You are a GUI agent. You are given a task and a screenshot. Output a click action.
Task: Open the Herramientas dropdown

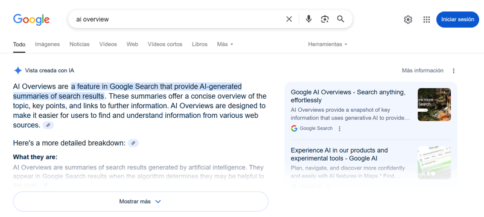(328, 44)
